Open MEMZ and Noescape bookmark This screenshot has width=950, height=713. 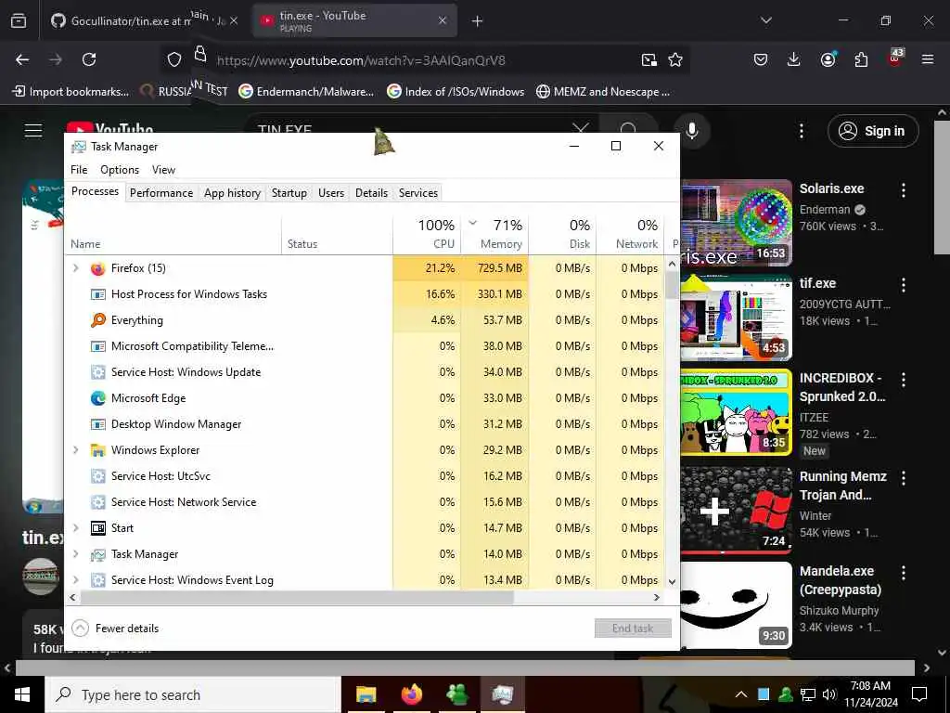pyautogui.click(x=603, y=92)
